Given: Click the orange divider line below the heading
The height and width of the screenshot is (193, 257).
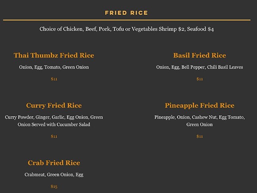Looking at the screenshot, I should coord(127,20).
